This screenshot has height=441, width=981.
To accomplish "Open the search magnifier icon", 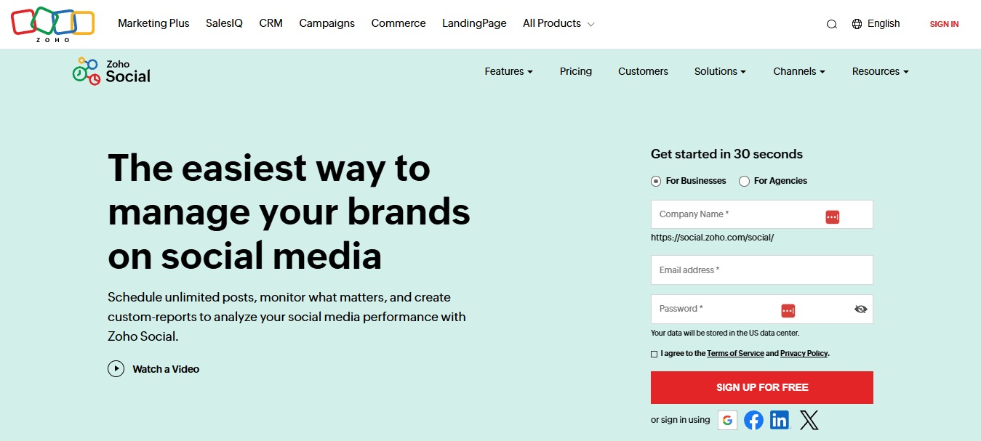I will [832, 24].
